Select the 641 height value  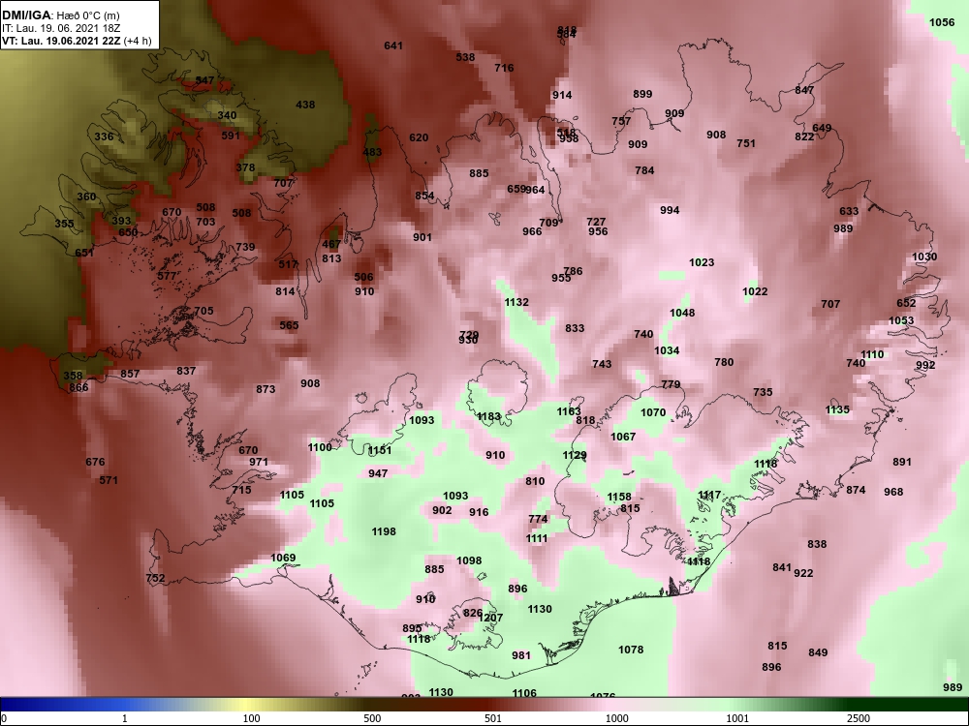point(393,45)
